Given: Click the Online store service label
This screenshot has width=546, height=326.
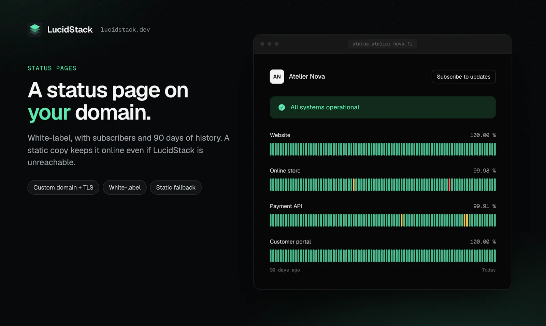Looking at the screenshot, I should (x=285, y=171).
